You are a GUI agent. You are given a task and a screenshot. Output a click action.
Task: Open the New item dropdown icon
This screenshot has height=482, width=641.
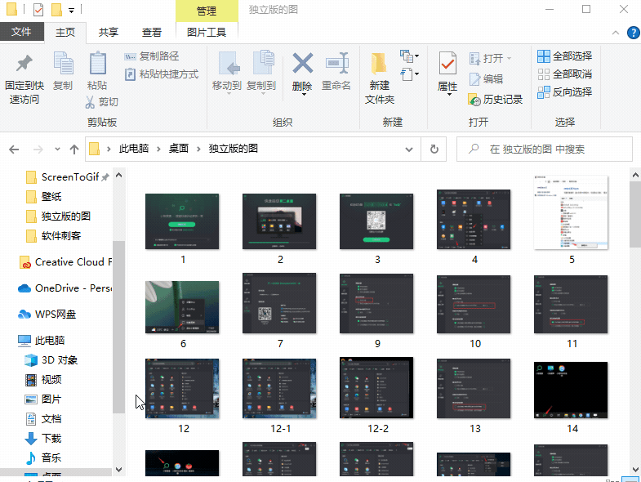click(x=409, y=56)
